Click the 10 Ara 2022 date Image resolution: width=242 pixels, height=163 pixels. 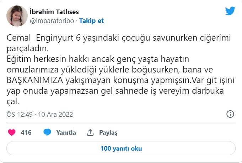57,115
